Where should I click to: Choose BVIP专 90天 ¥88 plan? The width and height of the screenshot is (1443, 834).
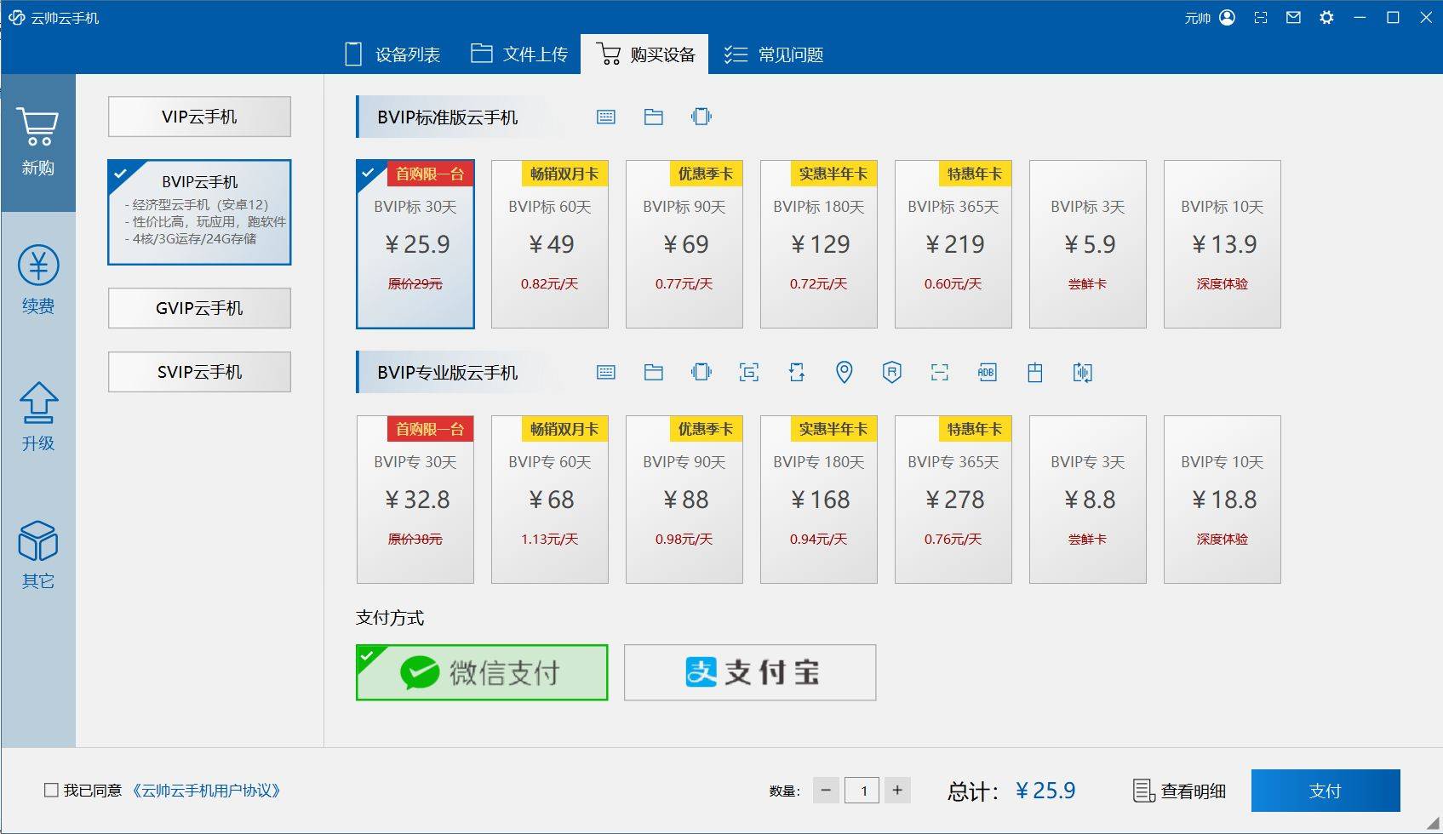[x=684, y=500]
